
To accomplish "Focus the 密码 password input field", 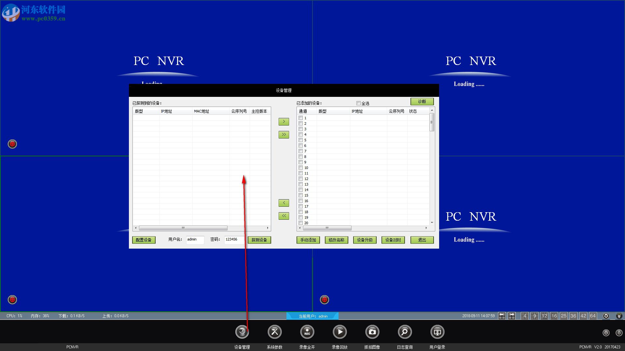I will pyautogui.click(x=234, y=240).
